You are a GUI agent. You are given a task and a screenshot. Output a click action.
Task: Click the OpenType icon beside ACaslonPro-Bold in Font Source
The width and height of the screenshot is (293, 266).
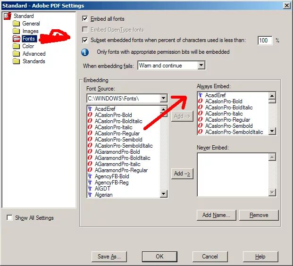point(90,115)
